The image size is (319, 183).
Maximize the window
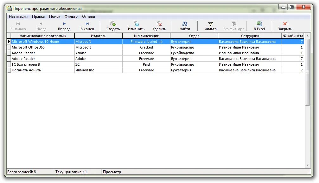291,7
